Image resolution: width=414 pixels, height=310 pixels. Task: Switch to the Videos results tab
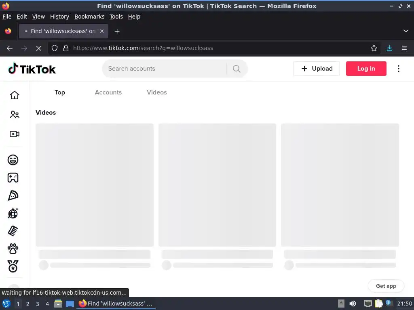(x=157, y=92)
